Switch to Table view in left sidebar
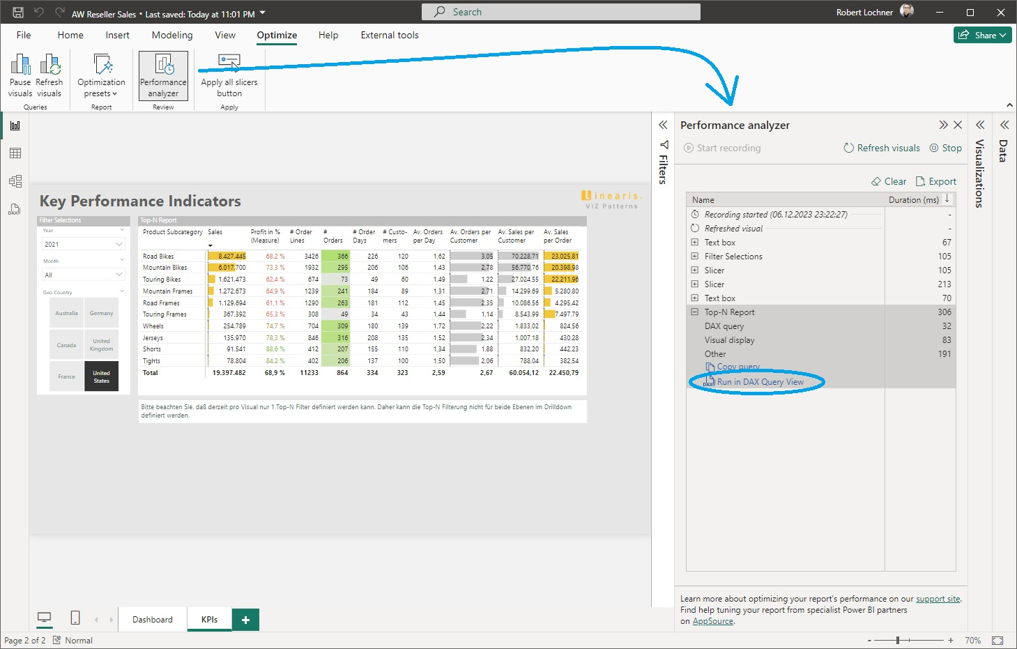Viewport: 1017px width, 649px height. pos(14,153)
